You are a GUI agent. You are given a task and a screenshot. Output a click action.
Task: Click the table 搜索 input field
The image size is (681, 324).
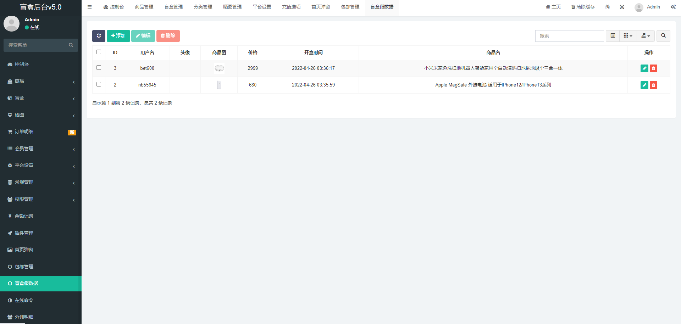(569, 36)
